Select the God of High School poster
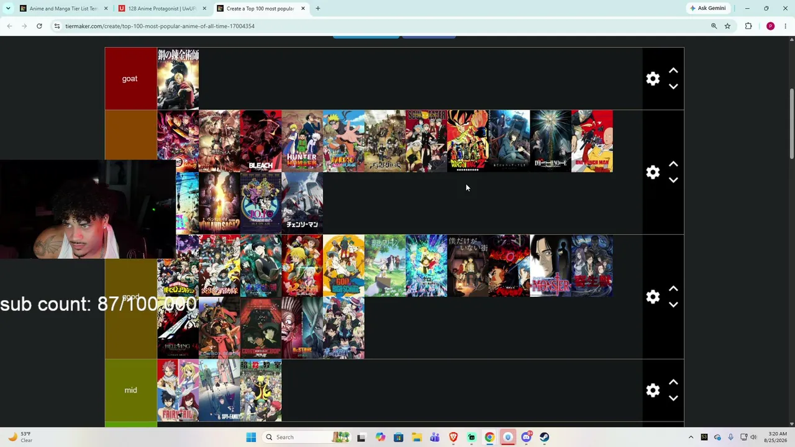 click(343, 266)
